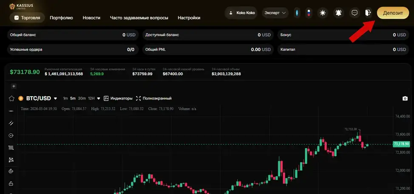Open Часто задаваемые вопросы page
Screen dimensions: 414x194
click(139, 18)
